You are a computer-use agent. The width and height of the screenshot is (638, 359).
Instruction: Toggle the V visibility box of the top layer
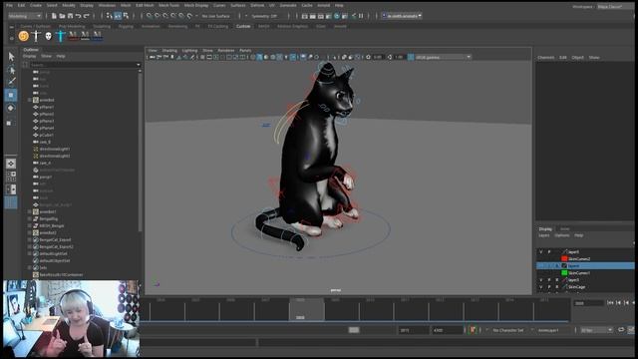pyautogui.click(x=540, y=252)
